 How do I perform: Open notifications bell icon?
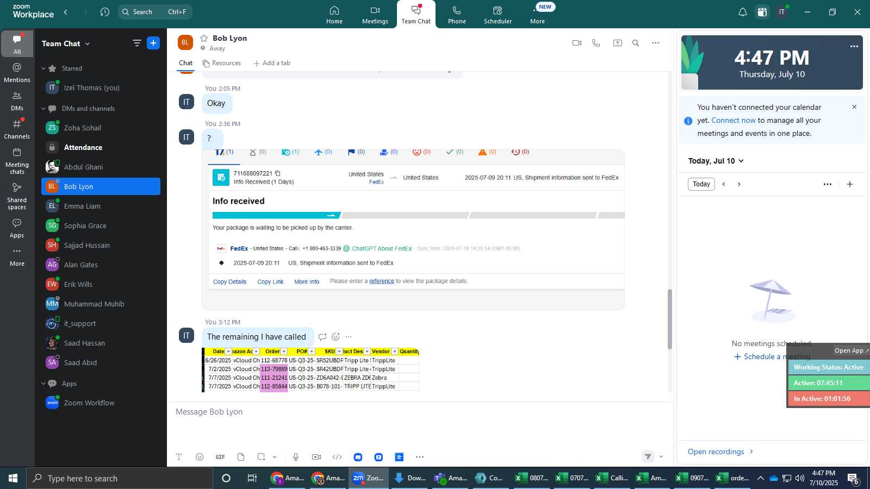[x=742, y=12]
